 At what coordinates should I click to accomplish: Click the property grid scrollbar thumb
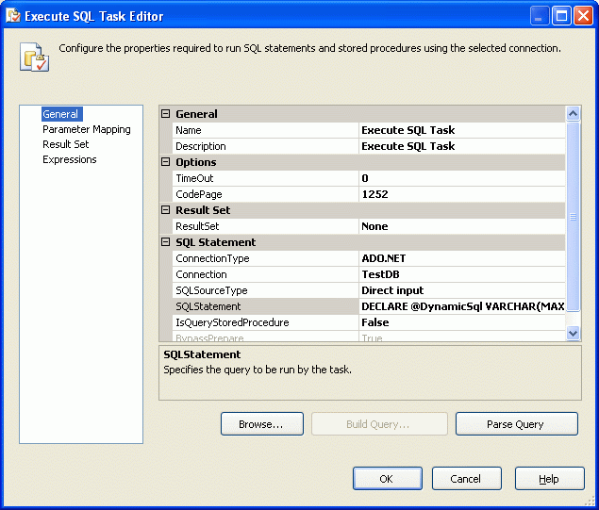[x=573, y=217]
